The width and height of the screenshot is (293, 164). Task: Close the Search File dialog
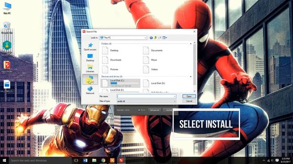194,31
